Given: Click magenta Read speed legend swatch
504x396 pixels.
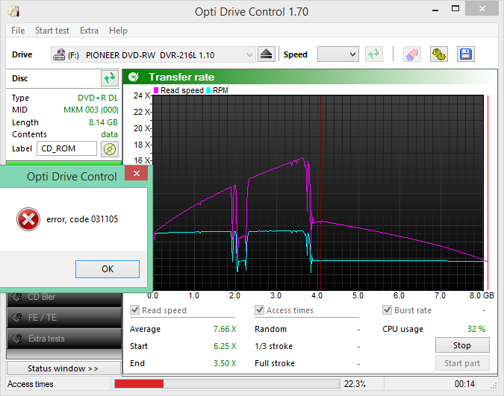Looking at the screenshot, I should [156, 90].
